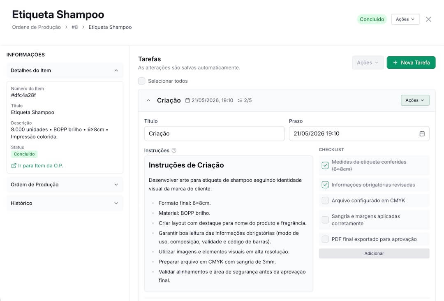Click the Etiqueta Shampoo breadcrumb

(110, 27)
